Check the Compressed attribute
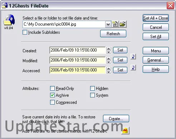This screenshot has height=139, width=176. click(52, 102)
